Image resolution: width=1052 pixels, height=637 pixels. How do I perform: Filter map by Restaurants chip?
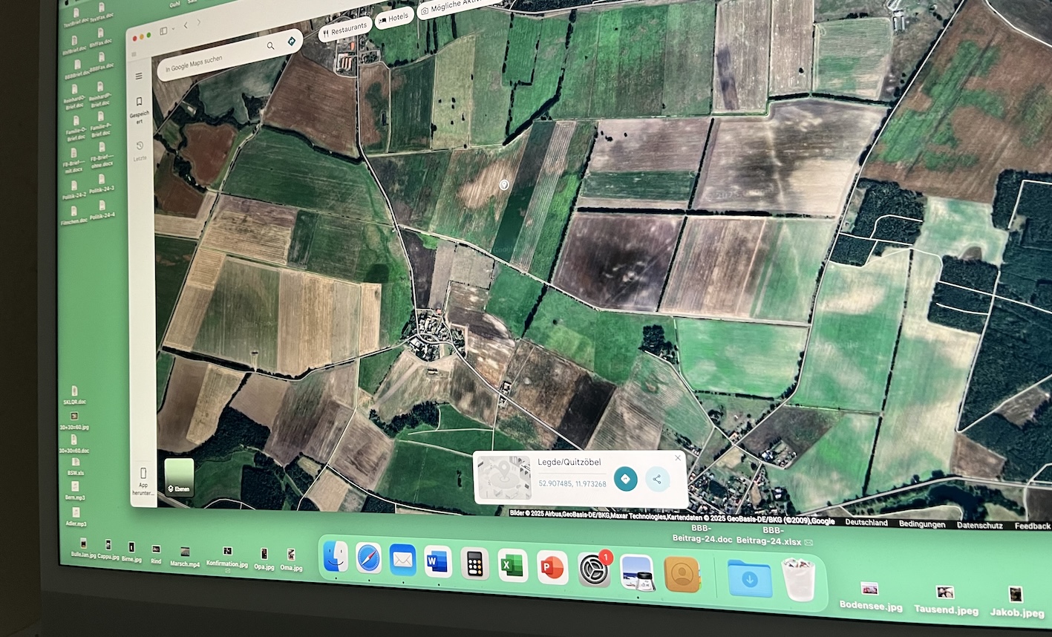pyautogui.click(x=344, y=30)
